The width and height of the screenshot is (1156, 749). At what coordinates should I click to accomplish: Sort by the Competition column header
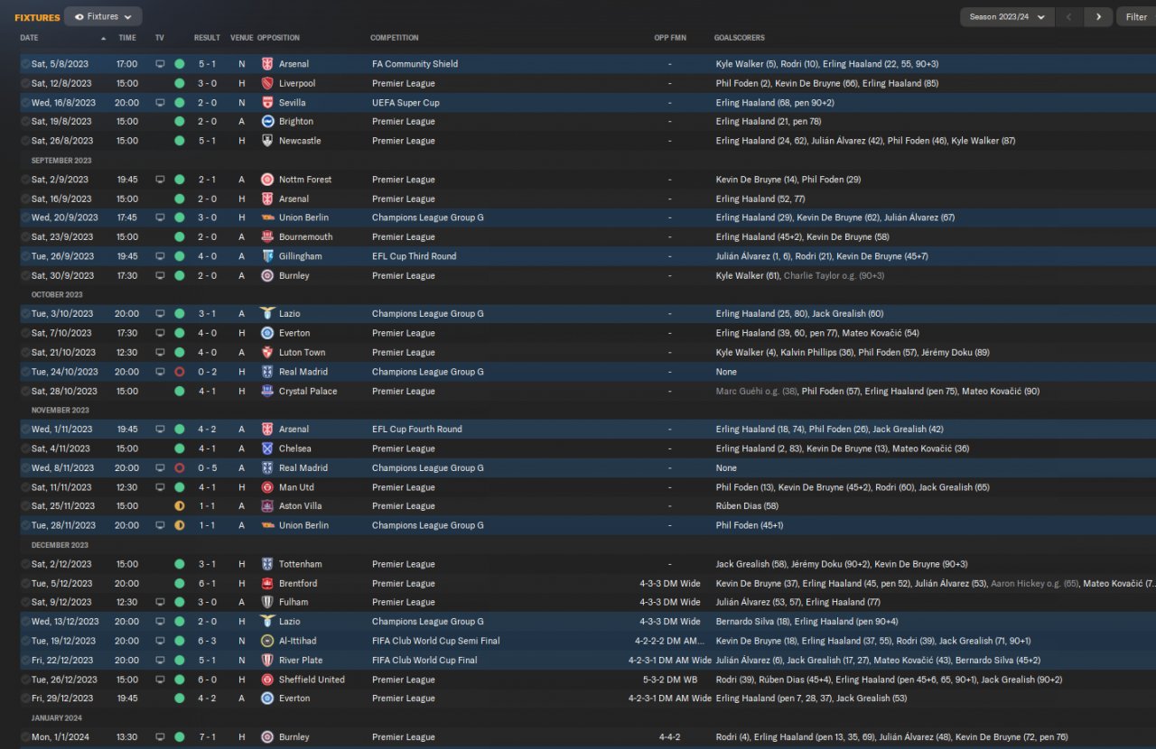pyautogui.click(x=395, y=38)
